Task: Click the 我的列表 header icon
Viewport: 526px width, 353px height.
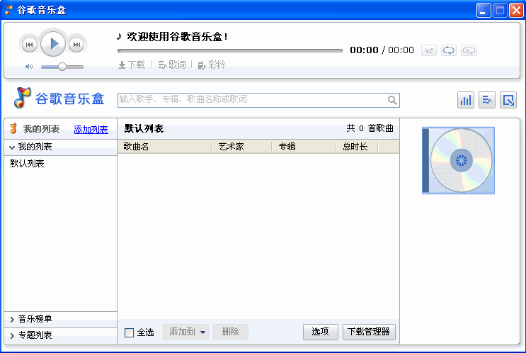Action: [x=13, y=128]
